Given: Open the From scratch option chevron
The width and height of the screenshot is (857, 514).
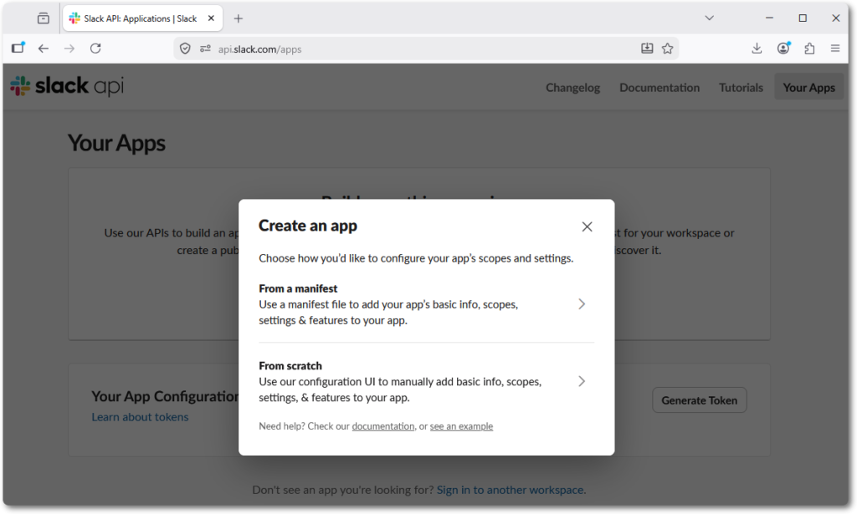Looking at the screenshot, I should [x=582, y=381].
